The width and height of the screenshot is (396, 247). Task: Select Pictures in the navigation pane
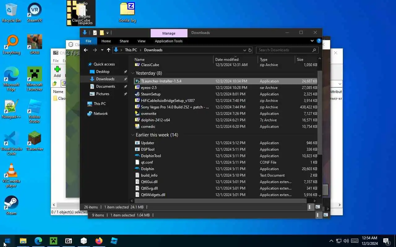click(102, 94)
